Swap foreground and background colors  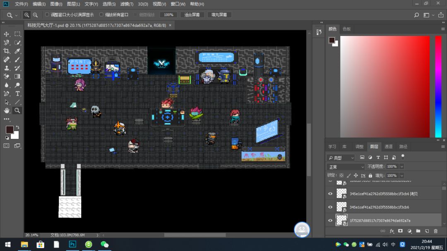point(18,127)
